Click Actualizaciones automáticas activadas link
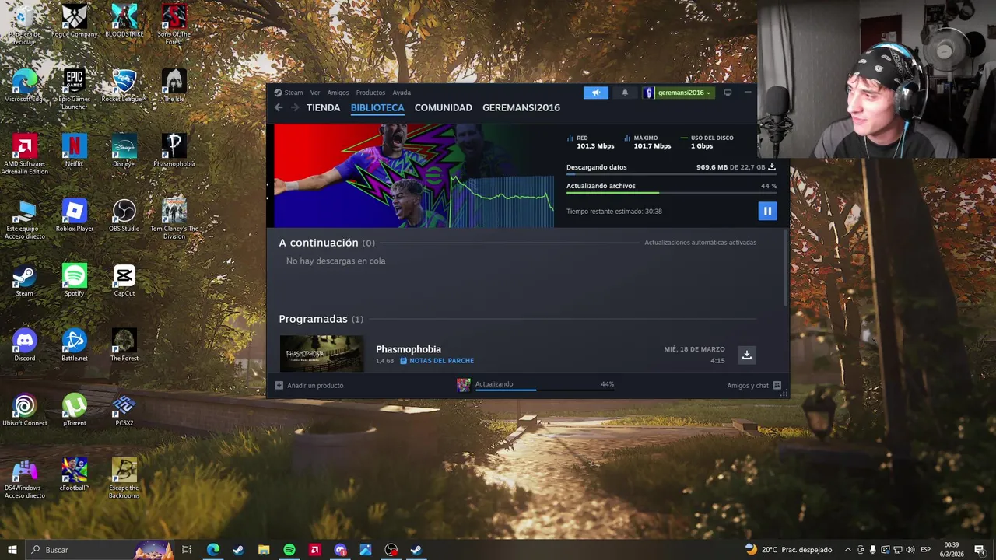Viewport: 996px width, 560px height. pos(700,243)
